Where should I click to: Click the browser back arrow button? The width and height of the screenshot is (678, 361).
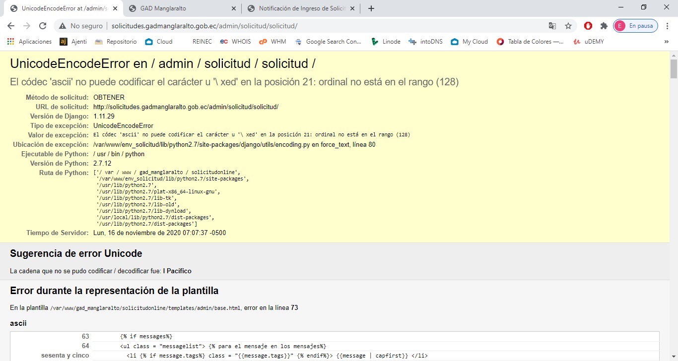tap(11, 26)
